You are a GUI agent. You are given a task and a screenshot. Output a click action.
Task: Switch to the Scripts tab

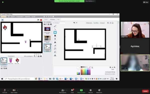(x=46, y=20)
